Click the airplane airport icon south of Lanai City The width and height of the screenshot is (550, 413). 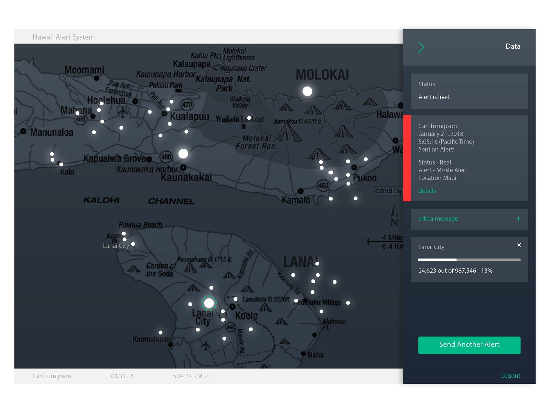pos(206,345)
